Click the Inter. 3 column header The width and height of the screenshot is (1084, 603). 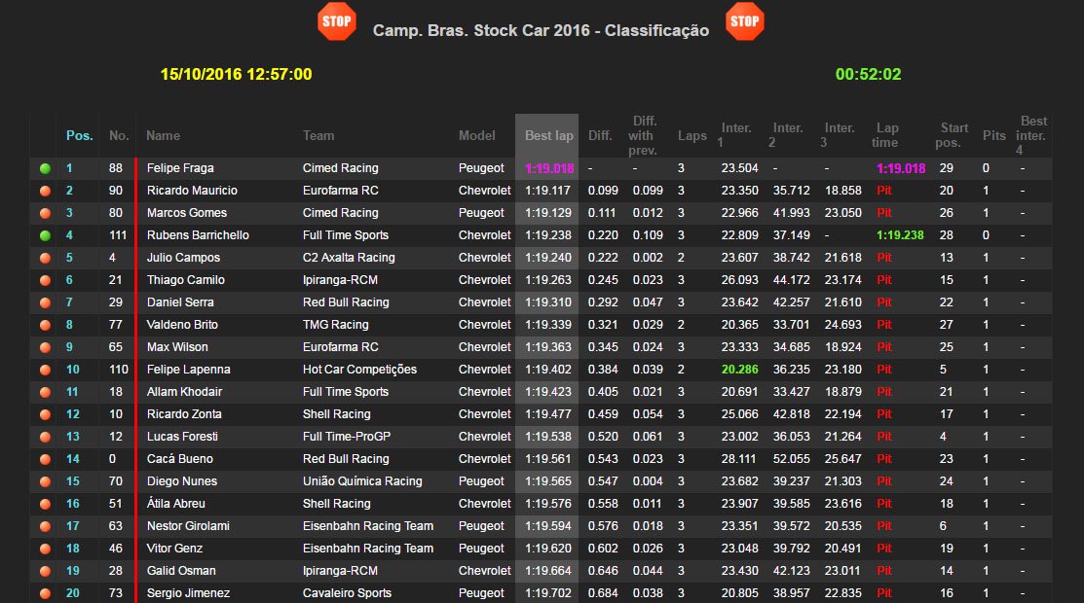(838, 135)
